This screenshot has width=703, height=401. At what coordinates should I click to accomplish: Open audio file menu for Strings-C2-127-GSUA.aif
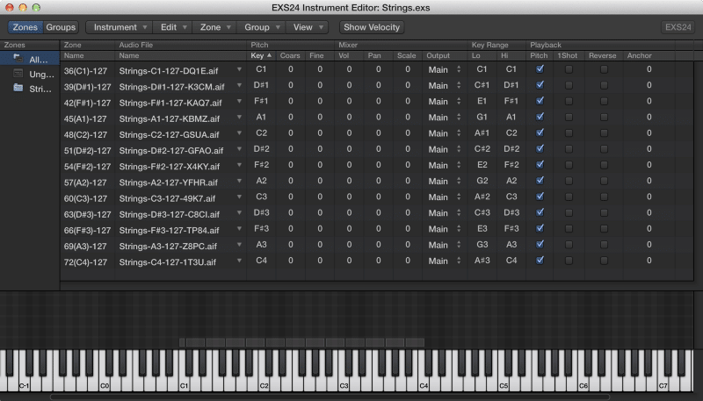pyautogui.click(x=239, y=132)
